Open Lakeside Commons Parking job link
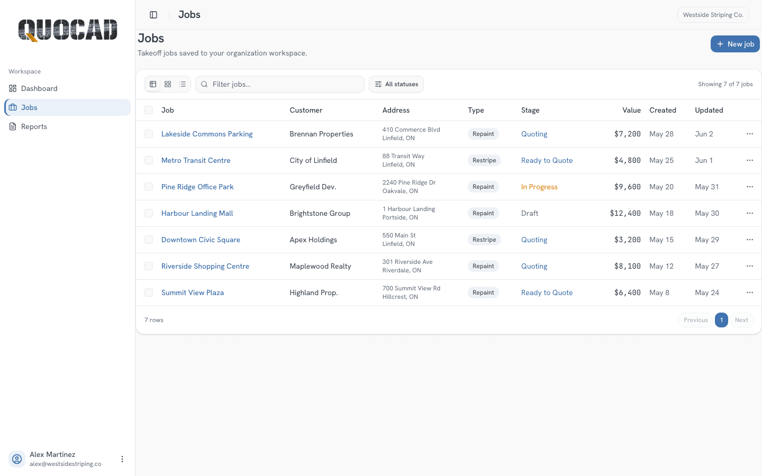Viewport: 762px width, 476px height. (207, 134)
